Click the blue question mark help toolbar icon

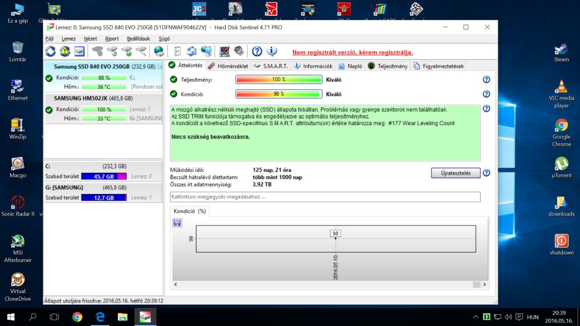pos(257,51)
